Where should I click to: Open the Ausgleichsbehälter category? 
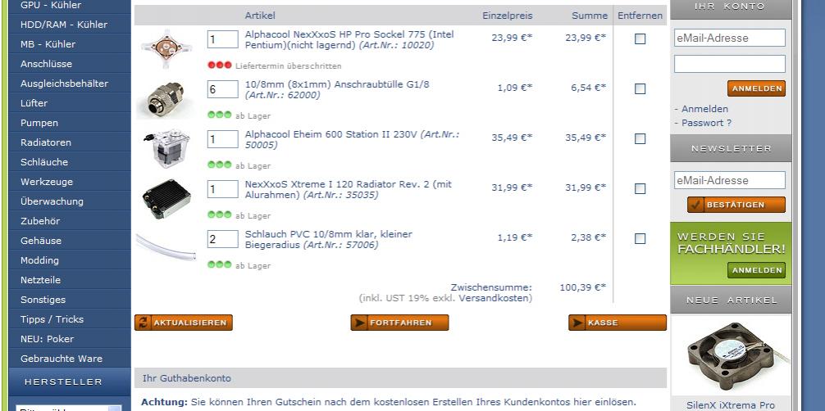pyautogui.click(x=70, y=84)
